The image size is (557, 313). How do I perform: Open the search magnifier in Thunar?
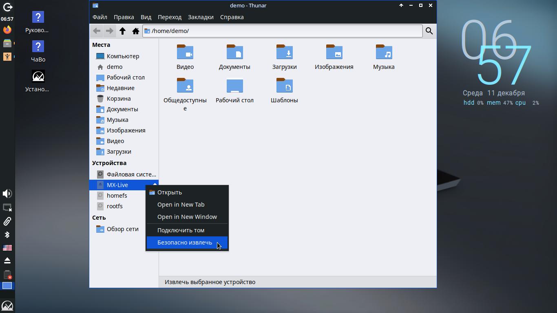point(429,31)
